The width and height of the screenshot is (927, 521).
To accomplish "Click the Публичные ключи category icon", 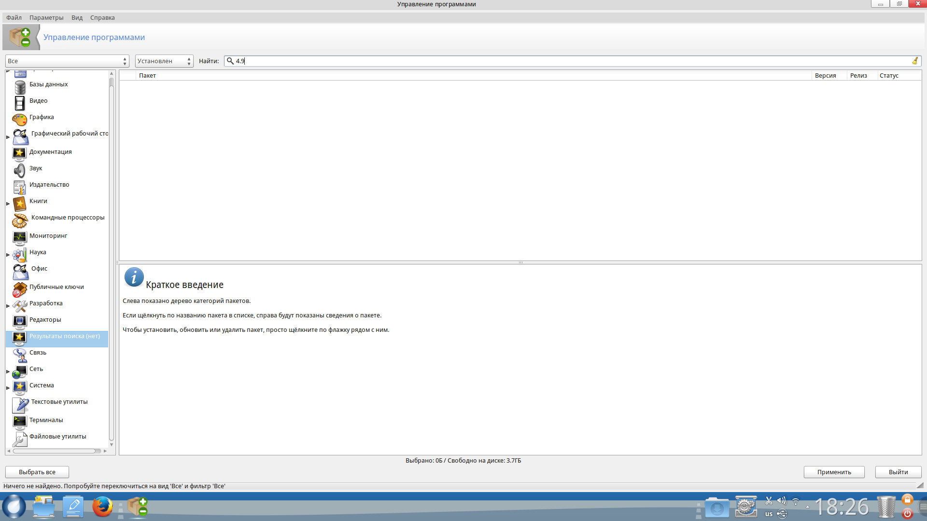I will pos(20,289).
